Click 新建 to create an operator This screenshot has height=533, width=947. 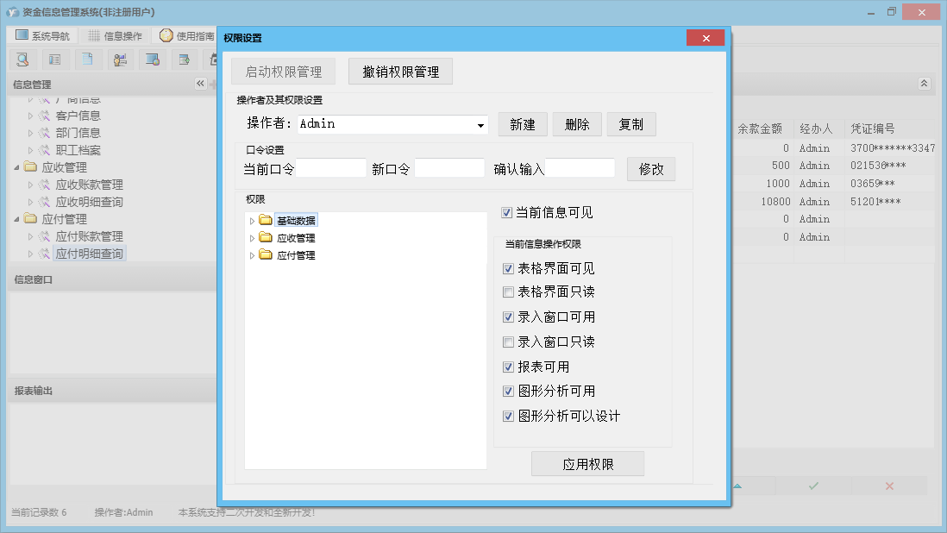[x=523, y=124]
